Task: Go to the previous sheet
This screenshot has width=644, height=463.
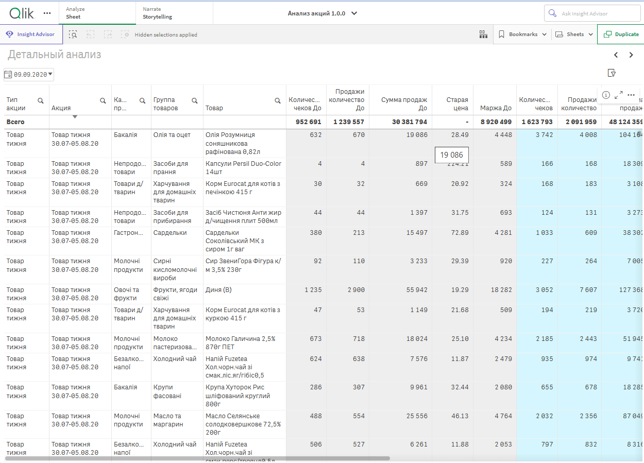Action: tap(616, 55)
